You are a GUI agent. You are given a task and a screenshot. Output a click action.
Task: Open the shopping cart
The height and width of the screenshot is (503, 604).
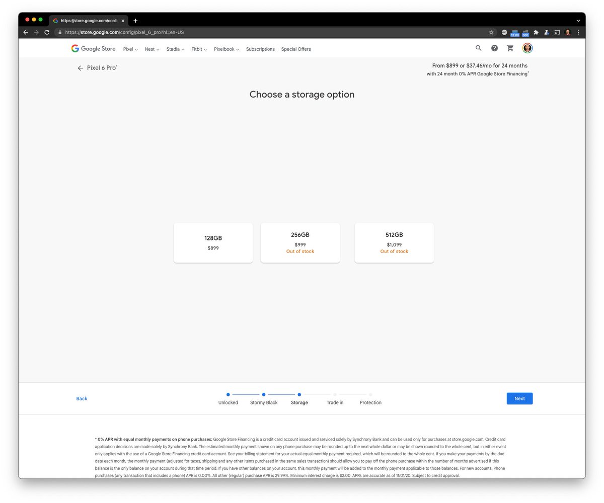[x=510, y=48]
